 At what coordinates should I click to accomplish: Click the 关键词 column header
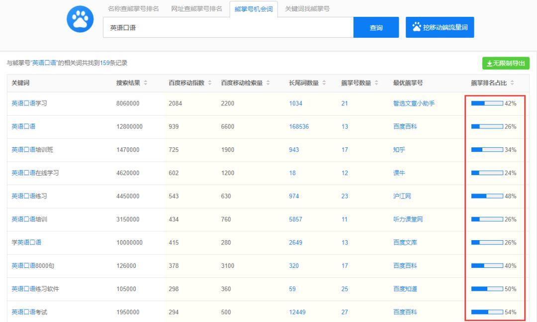20,83
